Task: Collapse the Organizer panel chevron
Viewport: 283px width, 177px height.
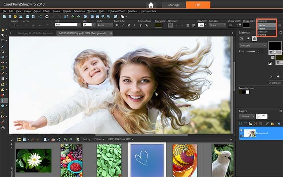Action: 231,139
